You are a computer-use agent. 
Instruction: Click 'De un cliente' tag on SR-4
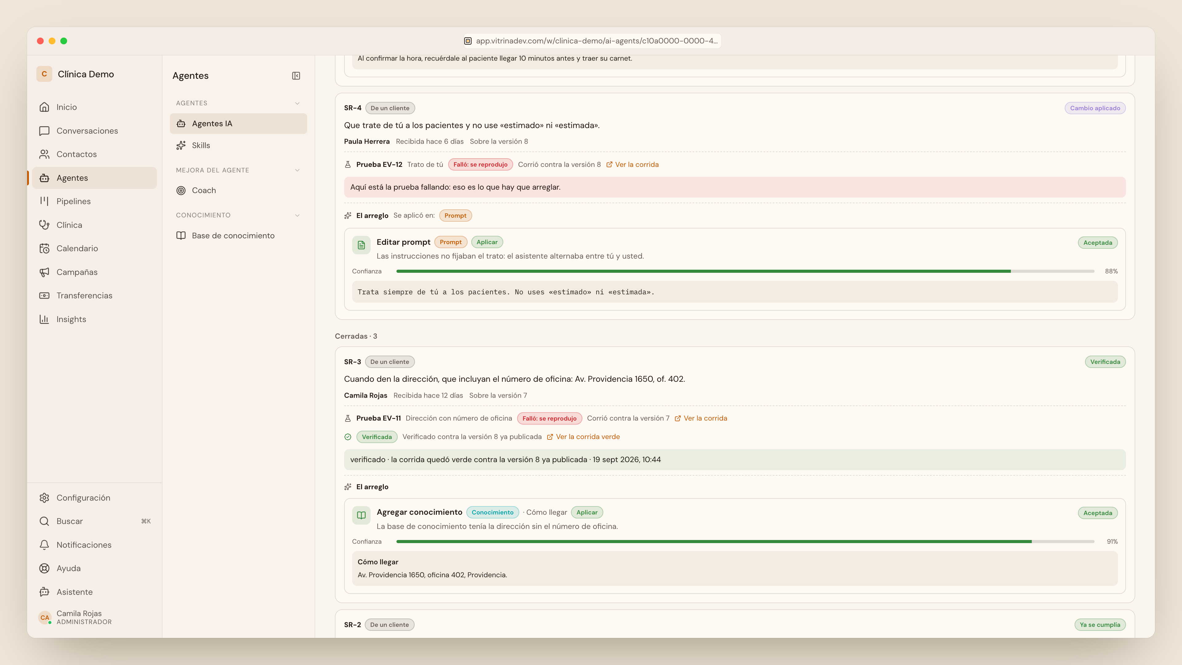[390, 108]
